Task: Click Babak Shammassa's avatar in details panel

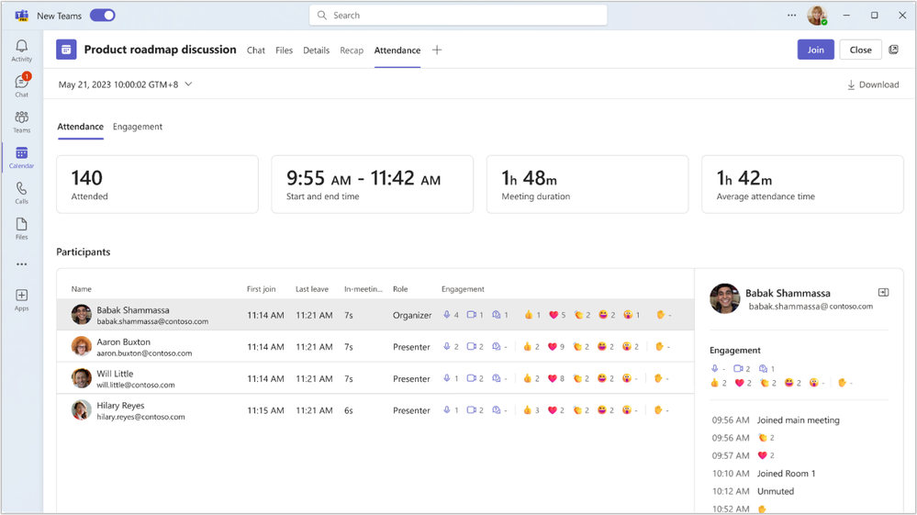Action: point(724,298)
